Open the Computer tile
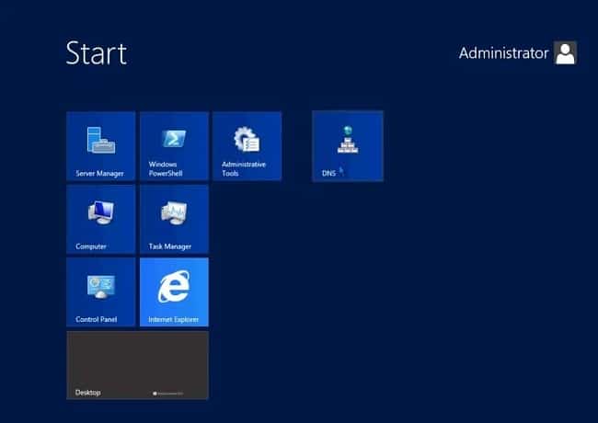This screenshot has width=598, height=423. pos(100,219)
